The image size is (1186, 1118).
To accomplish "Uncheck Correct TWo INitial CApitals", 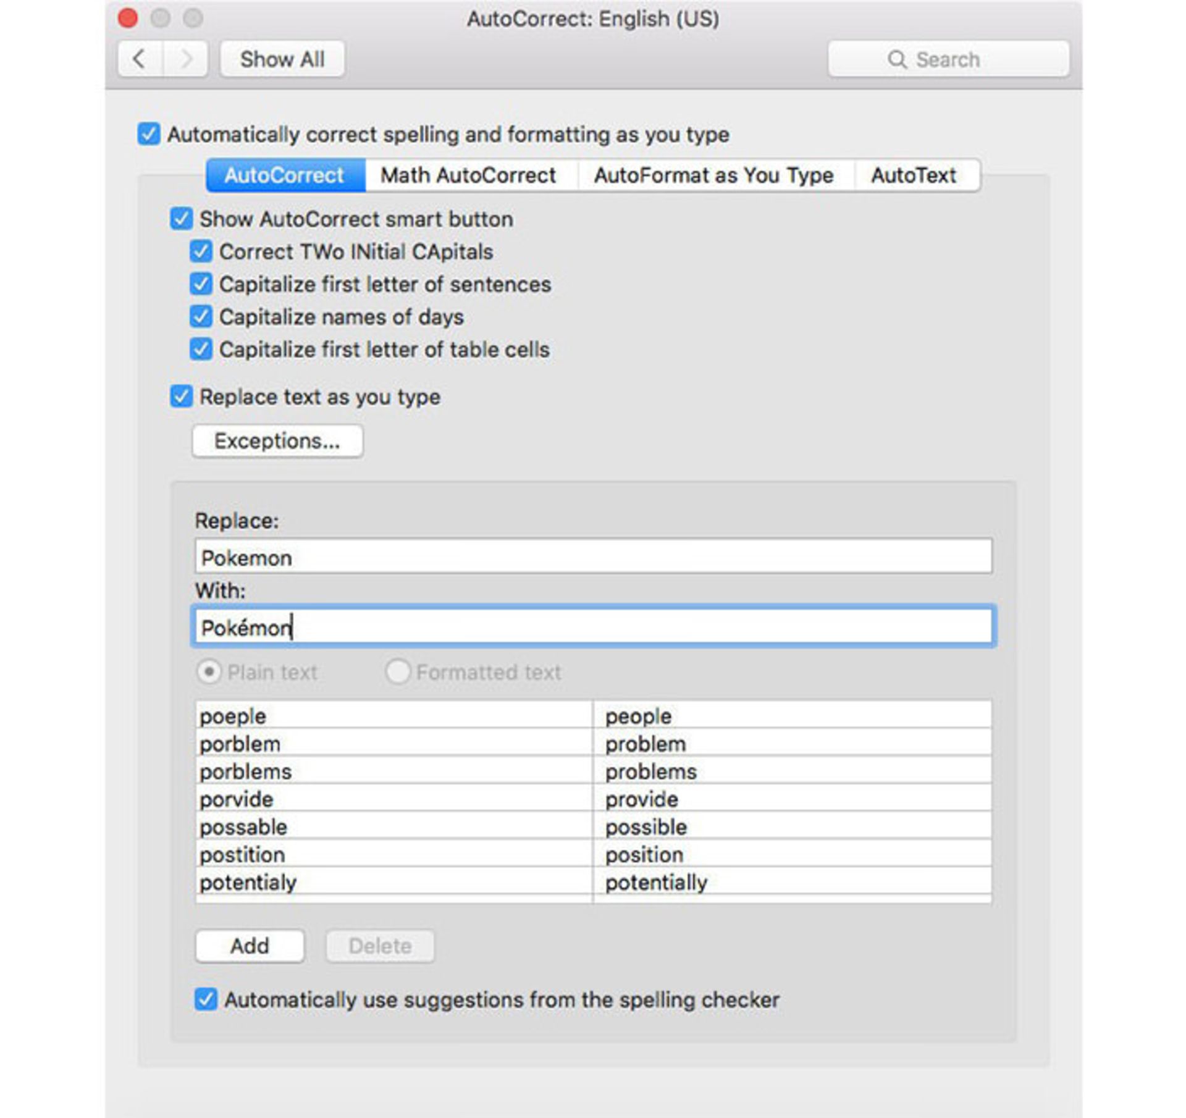I will (201, 251).
